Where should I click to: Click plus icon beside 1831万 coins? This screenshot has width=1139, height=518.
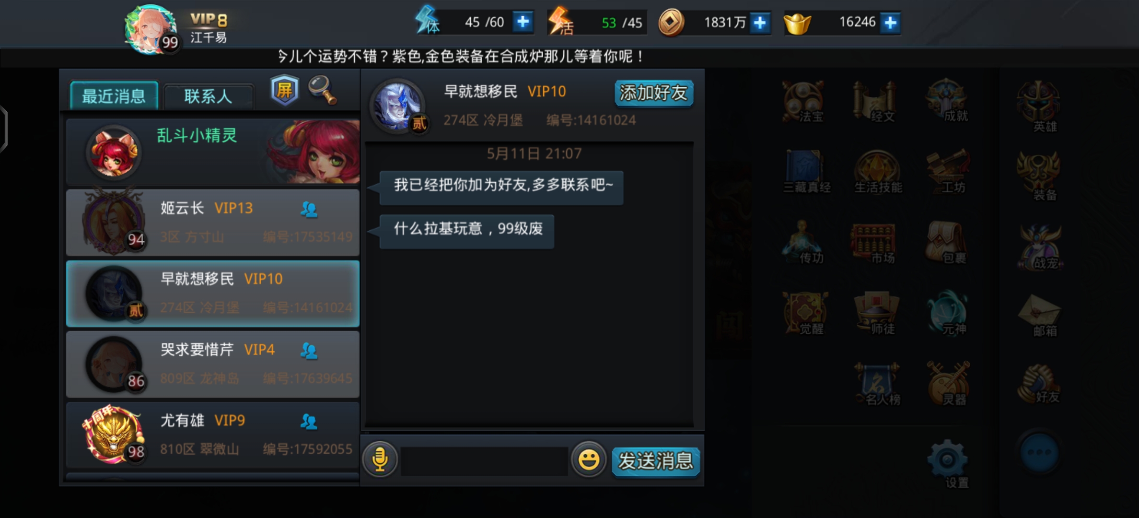[760, 23]
